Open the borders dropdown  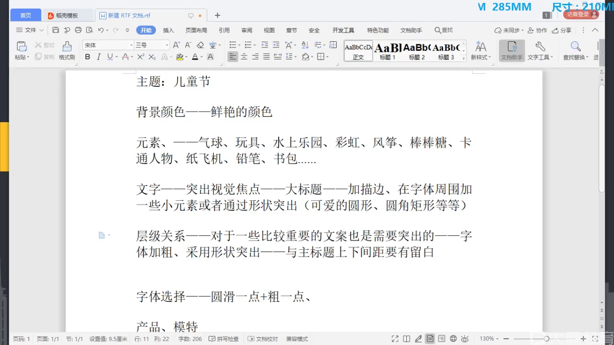pos(327,57)
